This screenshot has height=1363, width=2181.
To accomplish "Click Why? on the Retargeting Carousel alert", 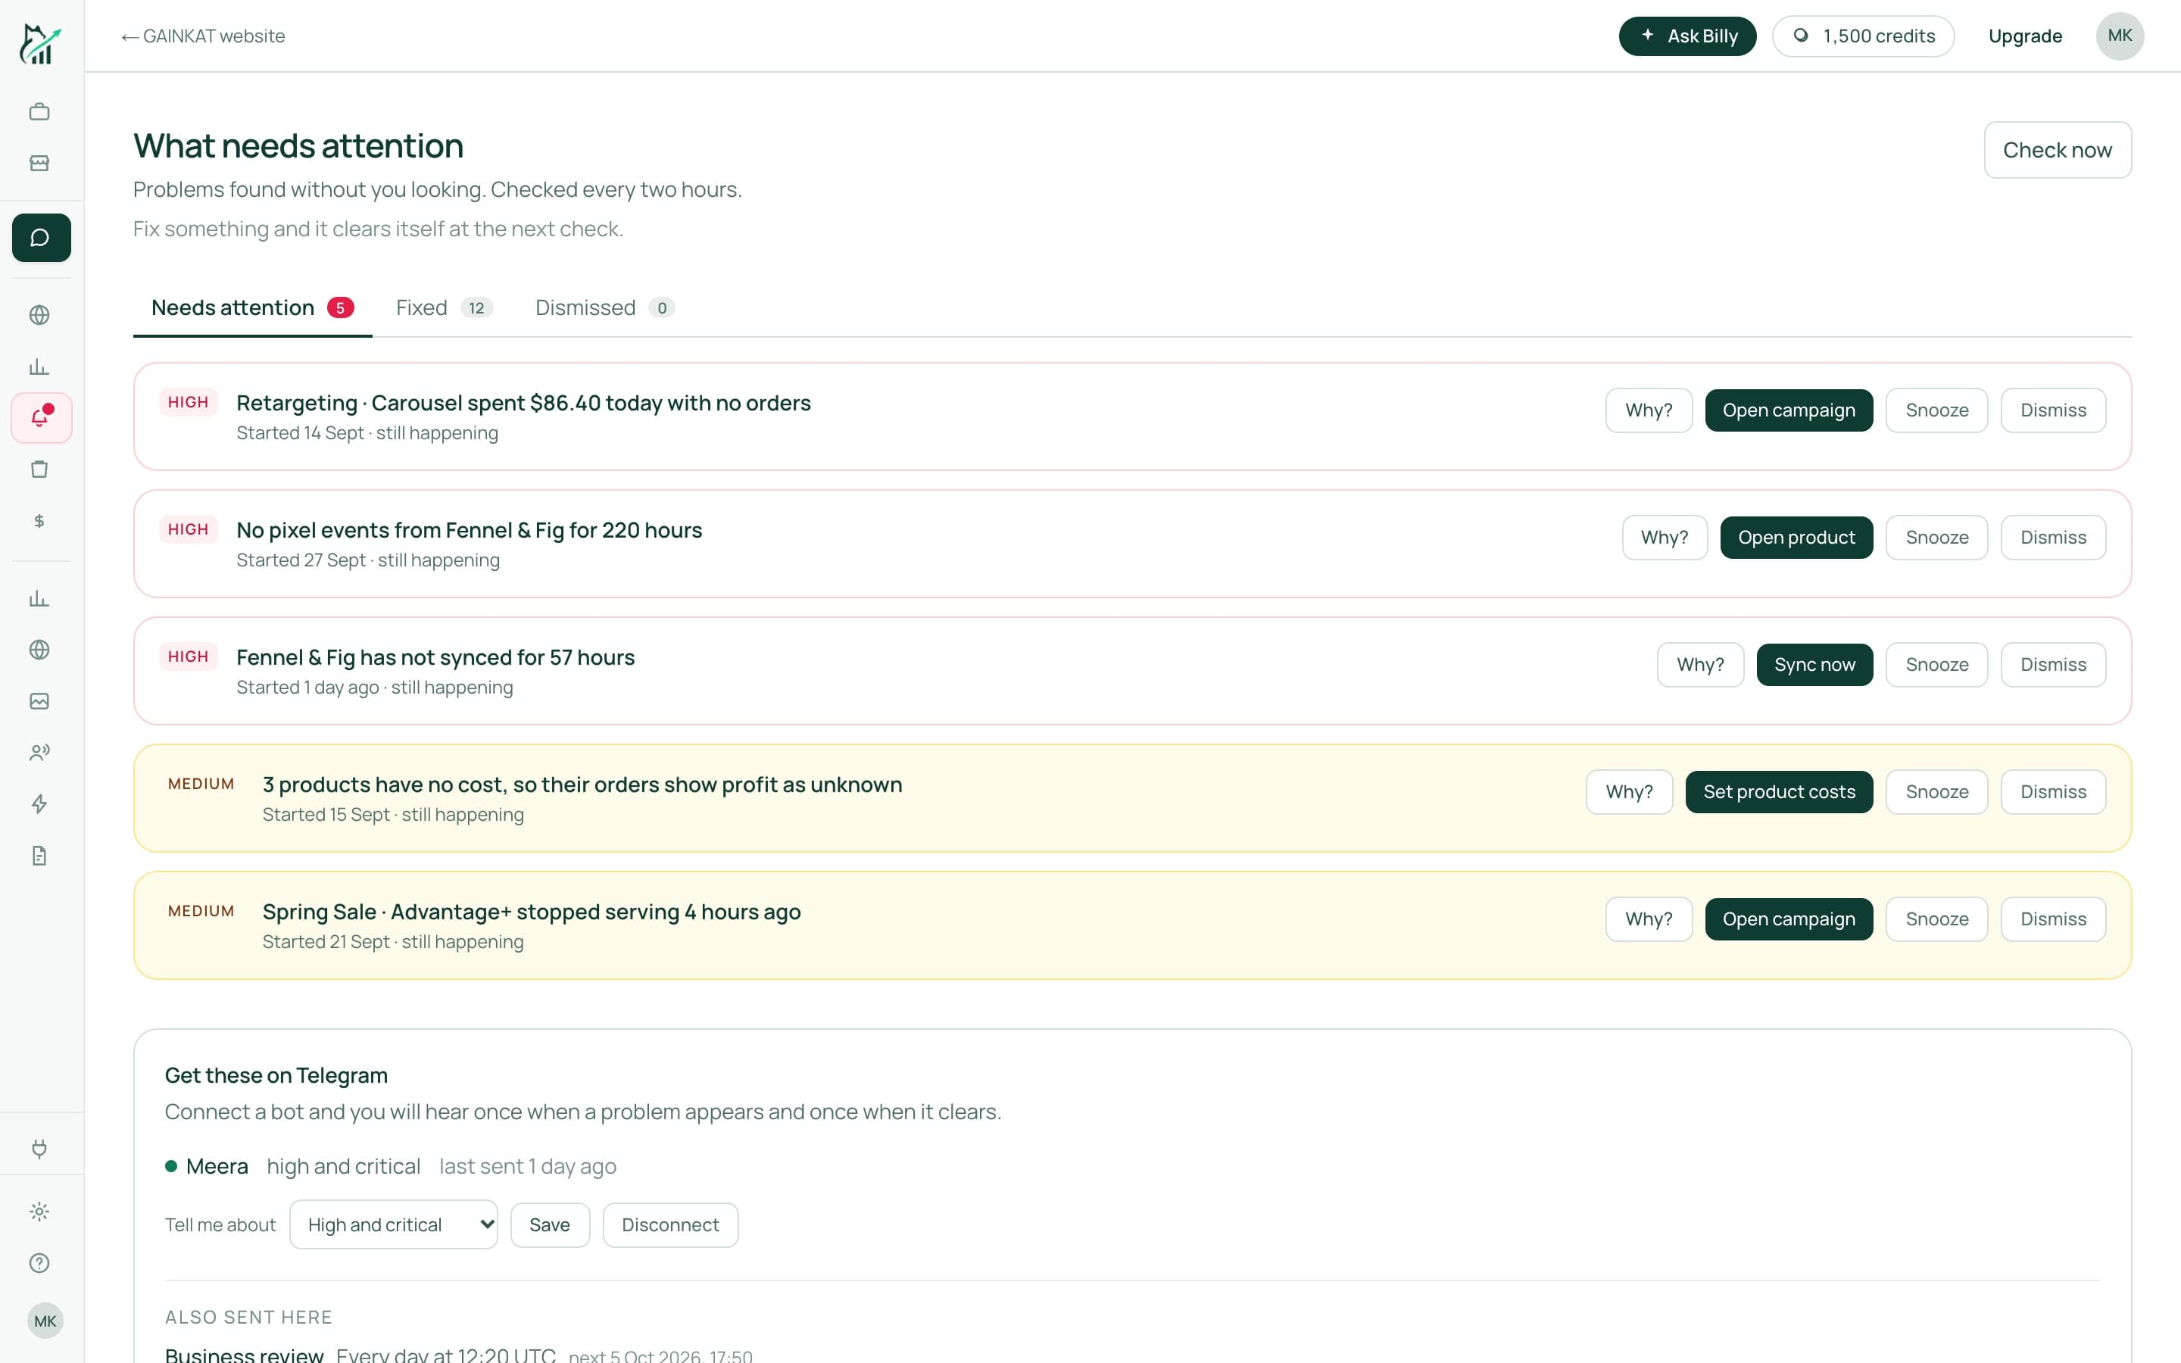I will (x=1649, y=410).
